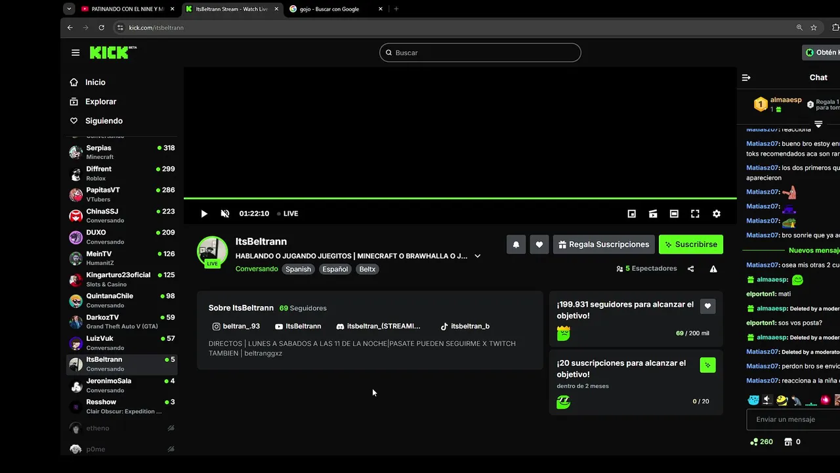
Task: Toggle notification bell for ItsBeltrann
Action: click(516, 244)
